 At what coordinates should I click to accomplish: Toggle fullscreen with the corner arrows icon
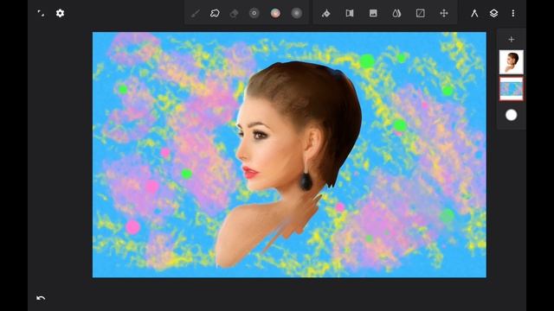(x=41, y=14)
